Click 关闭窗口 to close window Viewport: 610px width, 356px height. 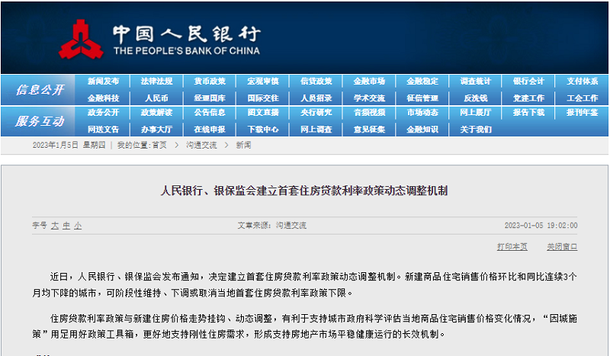tap(562, 247)
